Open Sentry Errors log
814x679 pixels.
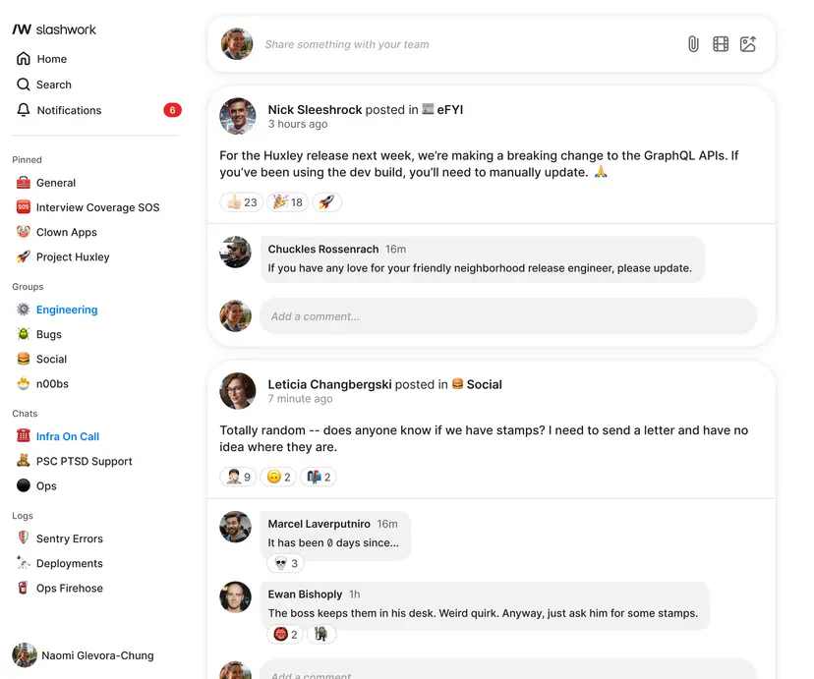click(x=69, y=538)
